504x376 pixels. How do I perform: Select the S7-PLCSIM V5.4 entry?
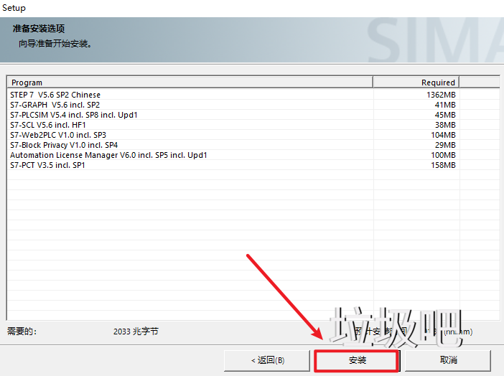tap(73, 115)
